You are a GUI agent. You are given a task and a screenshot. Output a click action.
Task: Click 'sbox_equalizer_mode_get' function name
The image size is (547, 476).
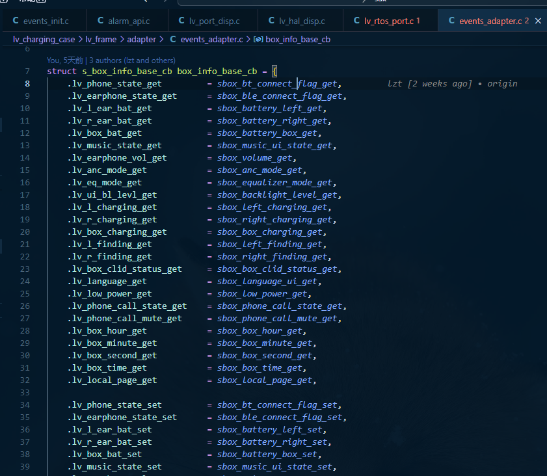tap(274, 183)
